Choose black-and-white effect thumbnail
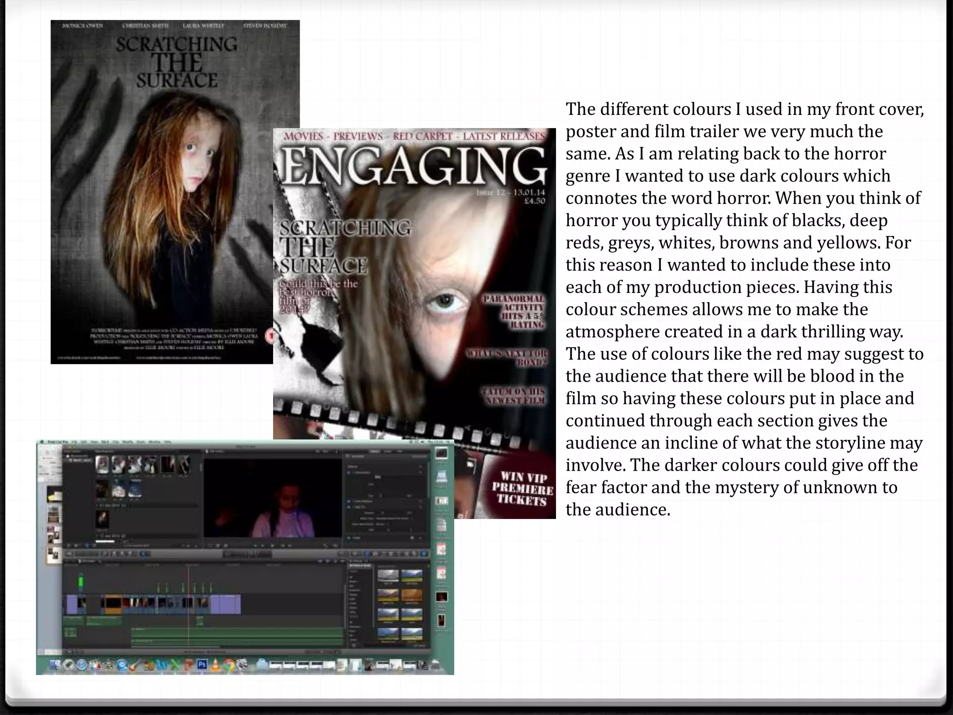This screenshot has height=715, width=953. (388, 576)
